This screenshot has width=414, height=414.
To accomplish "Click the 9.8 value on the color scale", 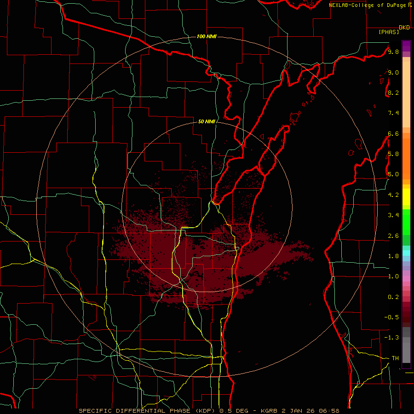I will (393, 52).
